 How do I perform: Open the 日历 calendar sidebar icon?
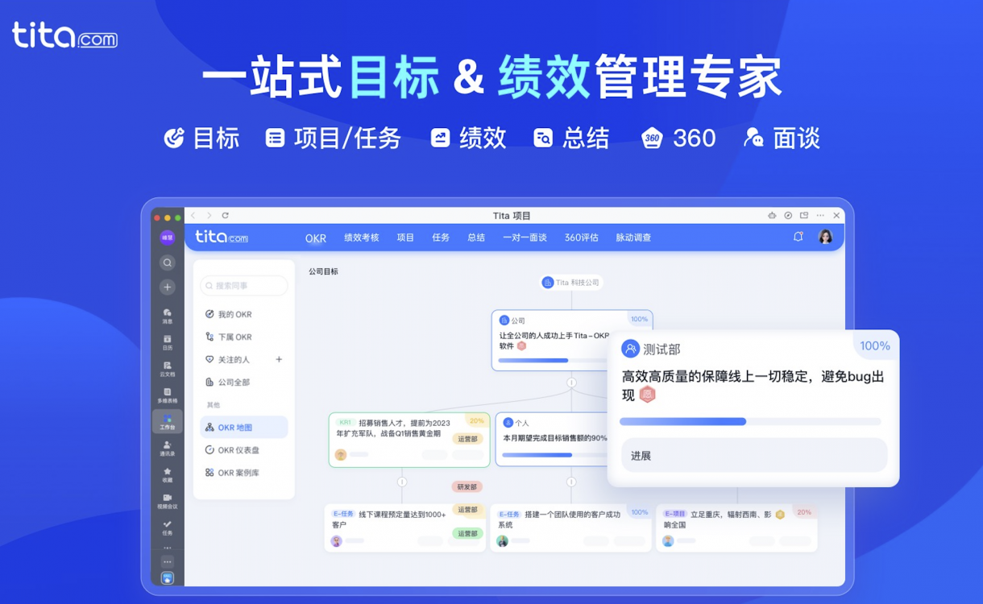[x=168, y=341]
